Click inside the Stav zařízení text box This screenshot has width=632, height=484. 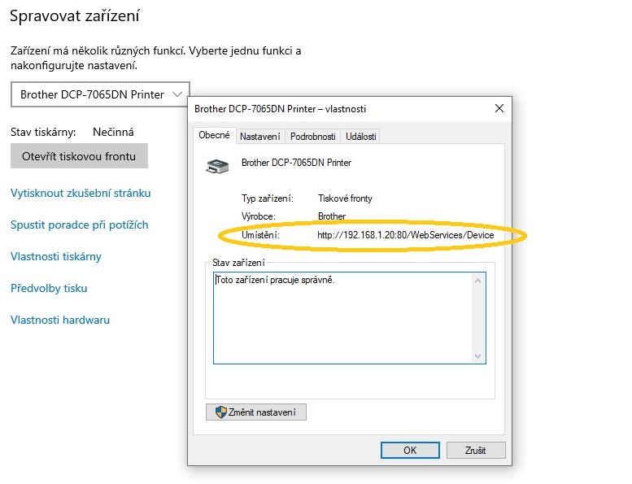tap(350, 318)
